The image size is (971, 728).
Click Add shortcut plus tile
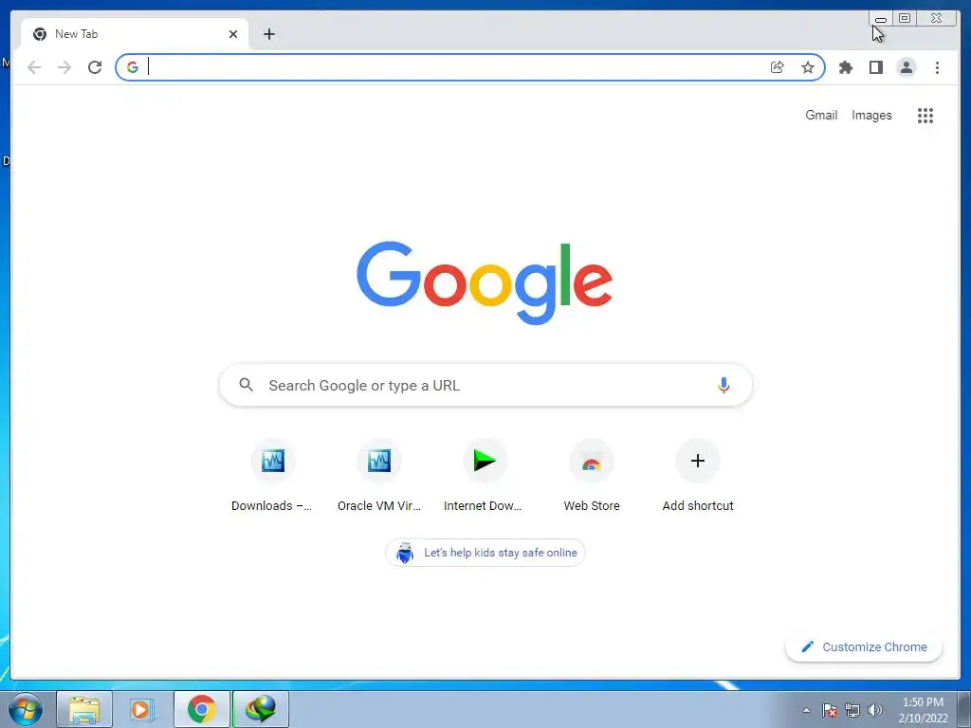[x=698, y=476]
